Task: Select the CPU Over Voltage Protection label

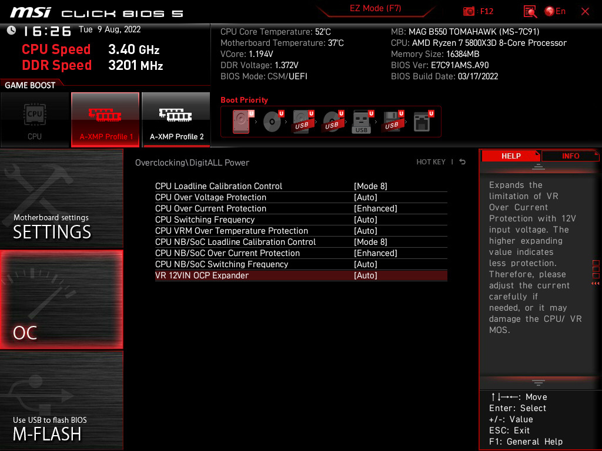Action: click(x=210, y=197)
